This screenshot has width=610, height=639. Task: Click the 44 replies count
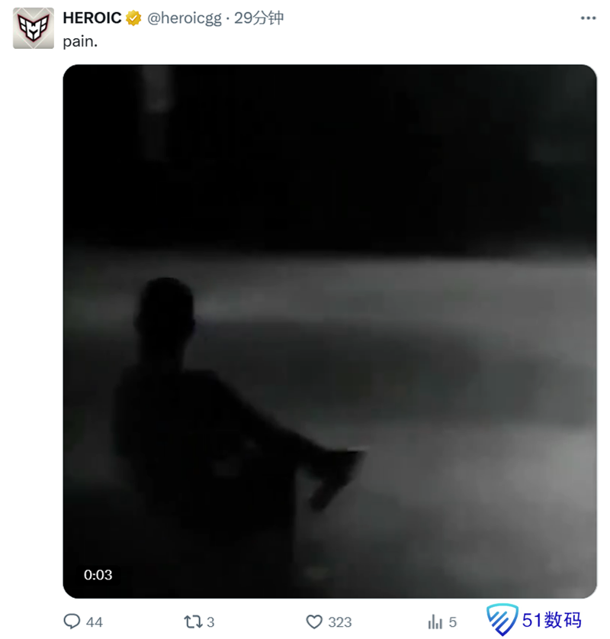click(x=95, y=622)
